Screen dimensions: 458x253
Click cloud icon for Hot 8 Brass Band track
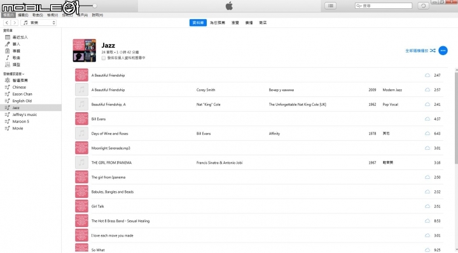[427, 221]
